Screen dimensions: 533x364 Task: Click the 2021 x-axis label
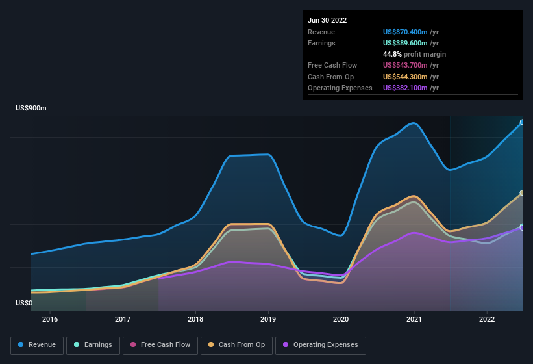(x=414, y=319)
